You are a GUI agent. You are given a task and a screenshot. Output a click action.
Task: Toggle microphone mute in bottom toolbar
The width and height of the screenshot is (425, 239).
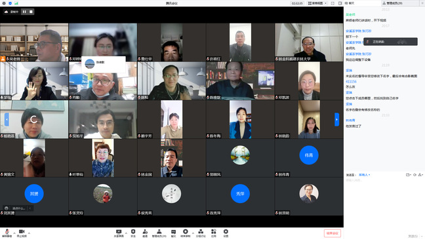coord(7,233)
